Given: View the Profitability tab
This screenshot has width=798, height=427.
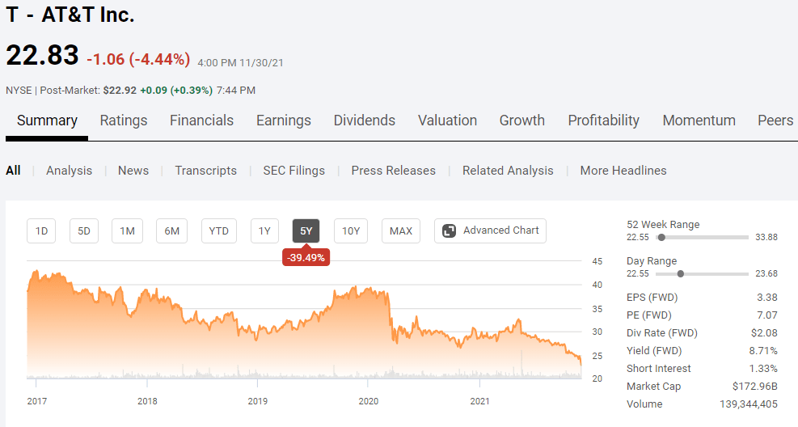Looking at the screenshot, I should (604, 120).
